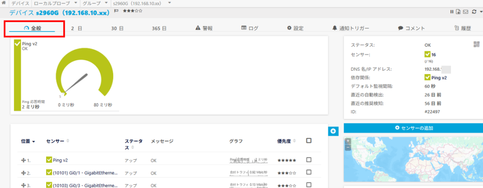Screen dimensions: 483x188
Task: Open the Gi0/3 traffic mini graph
Action: click(249, 185)
